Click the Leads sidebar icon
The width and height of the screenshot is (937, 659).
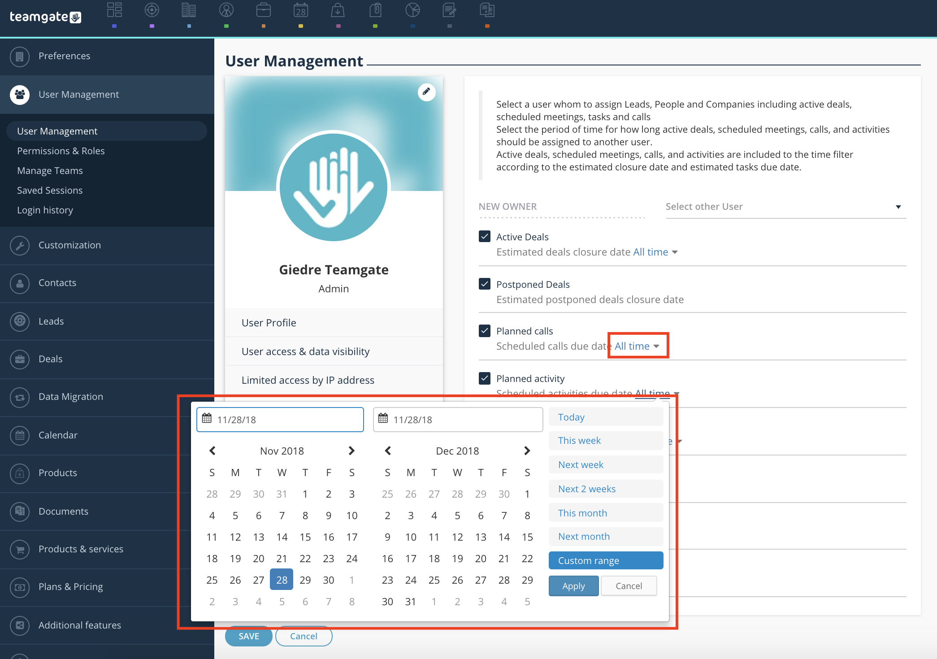pos(20,321)
